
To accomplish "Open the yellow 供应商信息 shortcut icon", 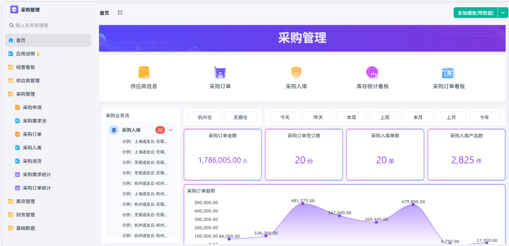I will [144, 72].
